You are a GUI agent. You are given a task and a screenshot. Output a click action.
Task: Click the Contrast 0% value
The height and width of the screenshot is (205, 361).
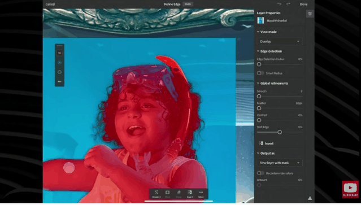(300, 115)
